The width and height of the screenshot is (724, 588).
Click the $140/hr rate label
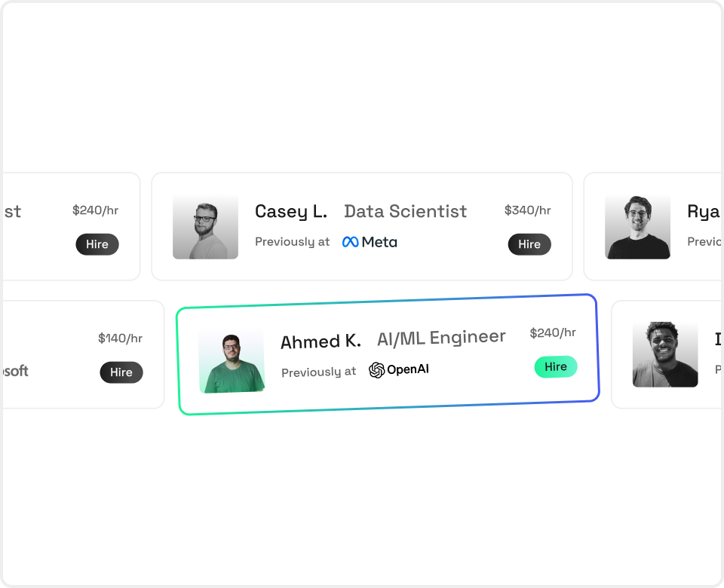(x=120, y=338)
